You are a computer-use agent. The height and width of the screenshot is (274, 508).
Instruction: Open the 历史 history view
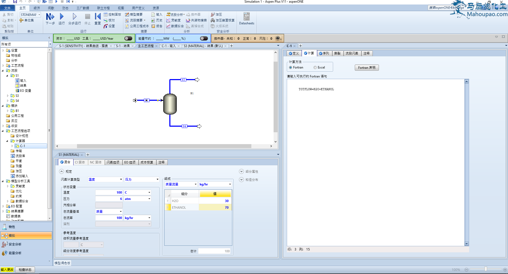click(157, 20)
